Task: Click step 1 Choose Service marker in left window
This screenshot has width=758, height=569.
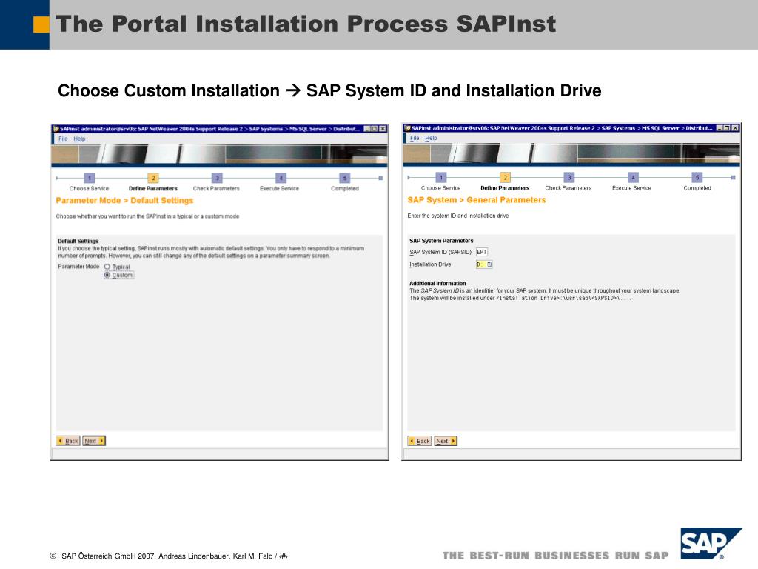Action: pyautogui.click(x=90, y=178)
